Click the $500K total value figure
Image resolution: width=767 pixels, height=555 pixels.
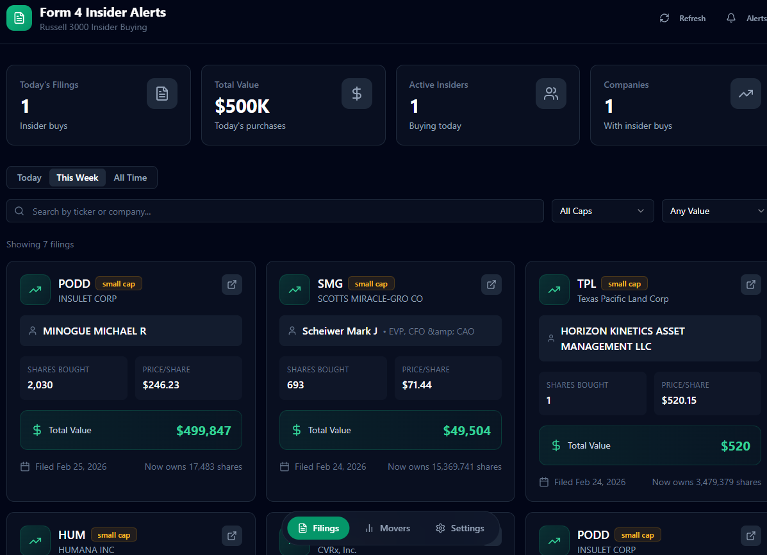(x=242, y=106)
